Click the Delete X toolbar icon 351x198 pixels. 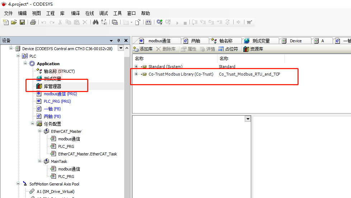(x=85, y=22)
